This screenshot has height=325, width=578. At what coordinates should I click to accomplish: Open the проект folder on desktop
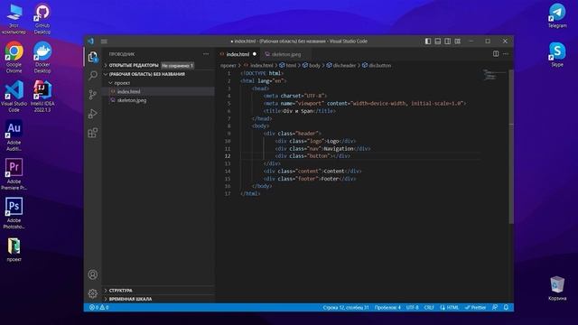[14, 249]
